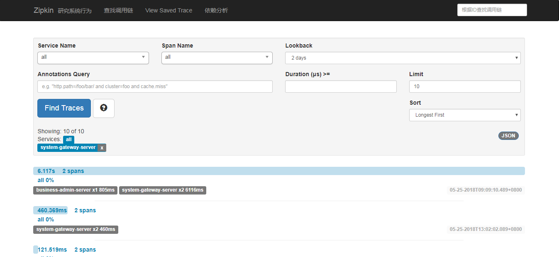The image size is (559, 257).
Task: Click 'all 0%' under 6.117s trace
Action: (x=46, y=180)
